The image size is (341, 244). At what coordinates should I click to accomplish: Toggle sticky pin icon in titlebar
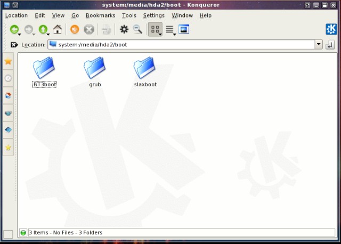coord(15,5)
